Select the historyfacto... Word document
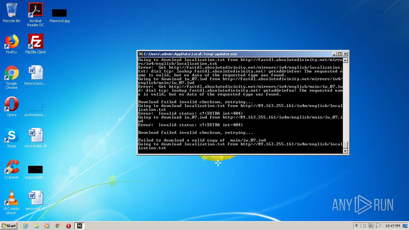 click(x=35, y=75)
